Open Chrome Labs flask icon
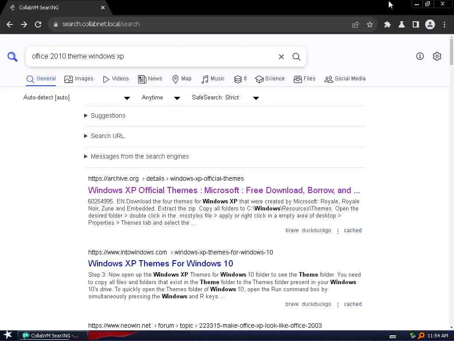This screenshot has width=454, height=341. pyautogui.click(x=402, y=25)
